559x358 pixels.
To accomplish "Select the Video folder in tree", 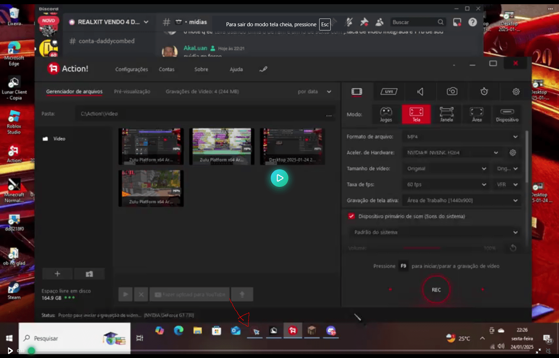I will 54,139.
